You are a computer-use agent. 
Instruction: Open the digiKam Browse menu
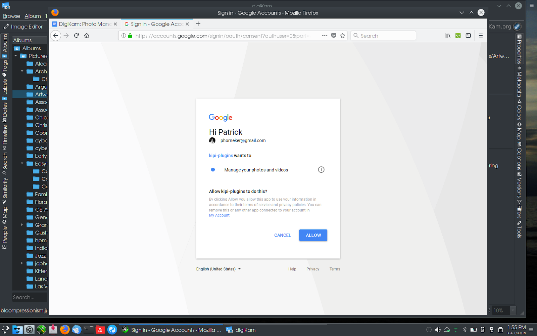(11, 16)
